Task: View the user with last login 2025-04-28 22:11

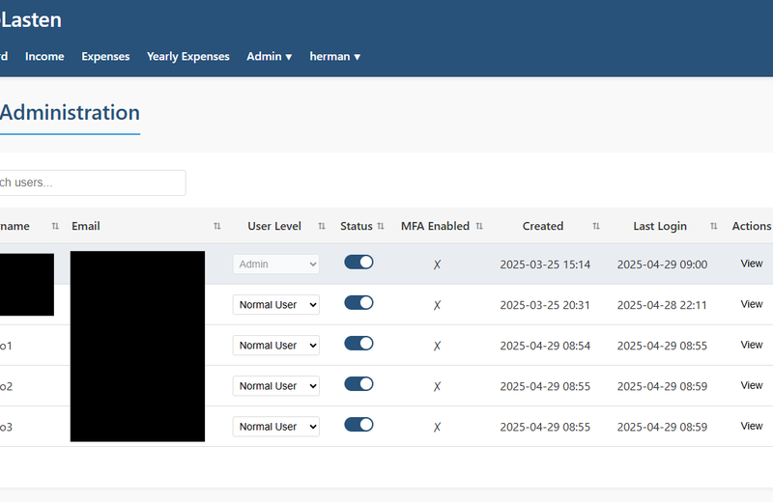Action: [752, 304]
